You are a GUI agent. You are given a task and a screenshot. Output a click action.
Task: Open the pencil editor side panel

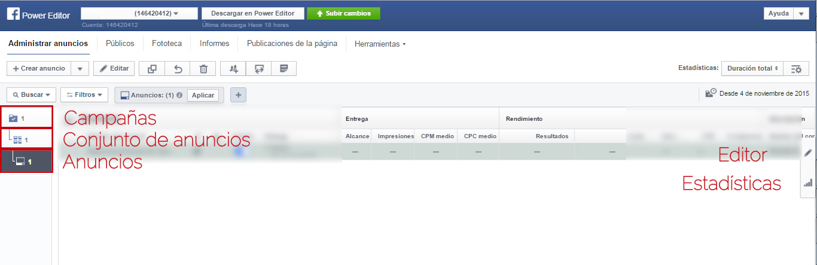tap(808, 153)
